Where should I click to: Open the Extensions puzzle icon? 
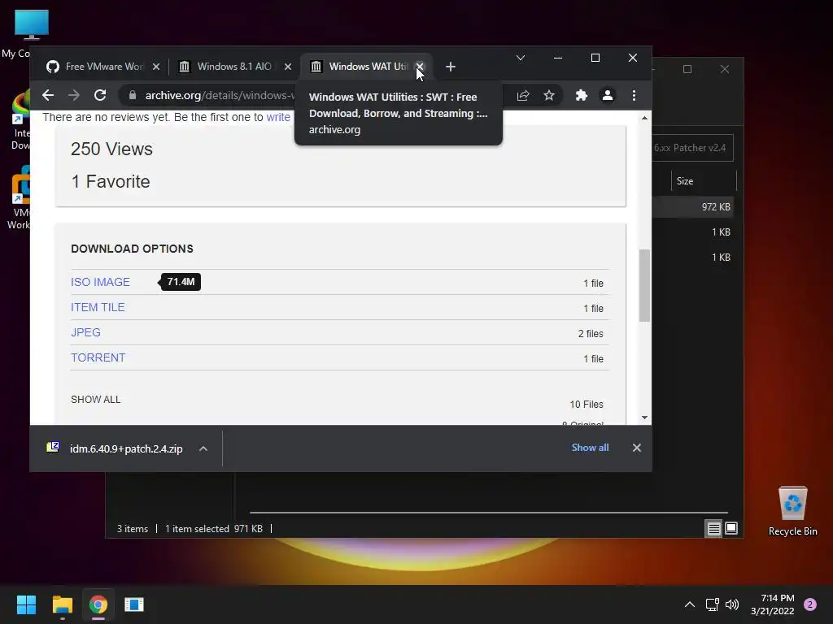tap(581, 96)
